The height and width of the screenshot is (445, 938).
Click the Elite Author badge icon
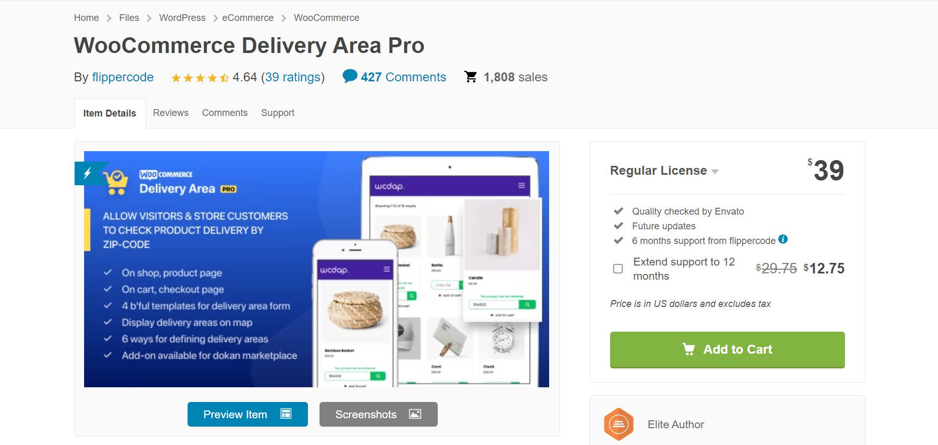(619, 424)
